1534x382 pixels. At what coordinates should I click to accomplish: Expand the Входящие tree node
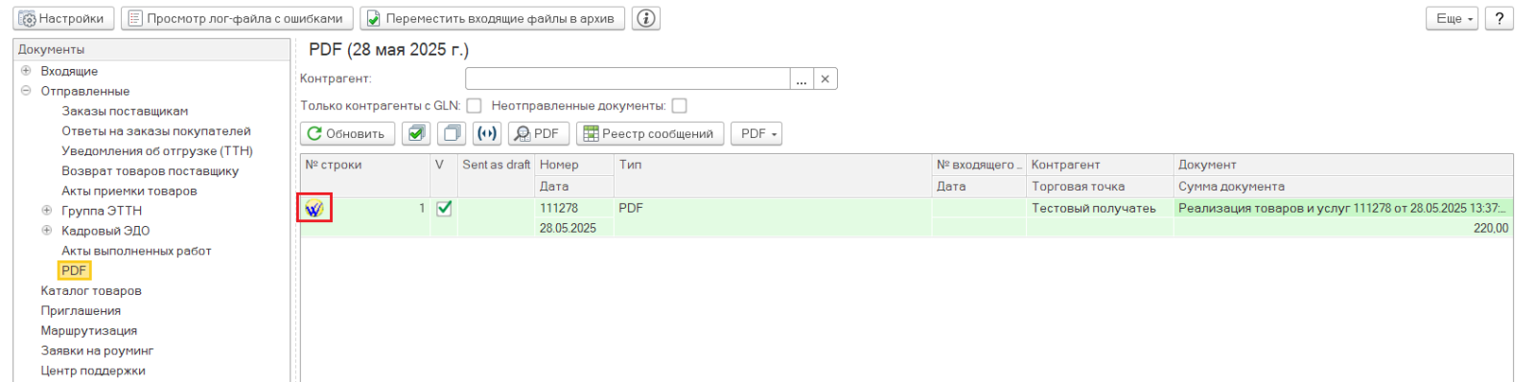26,71
